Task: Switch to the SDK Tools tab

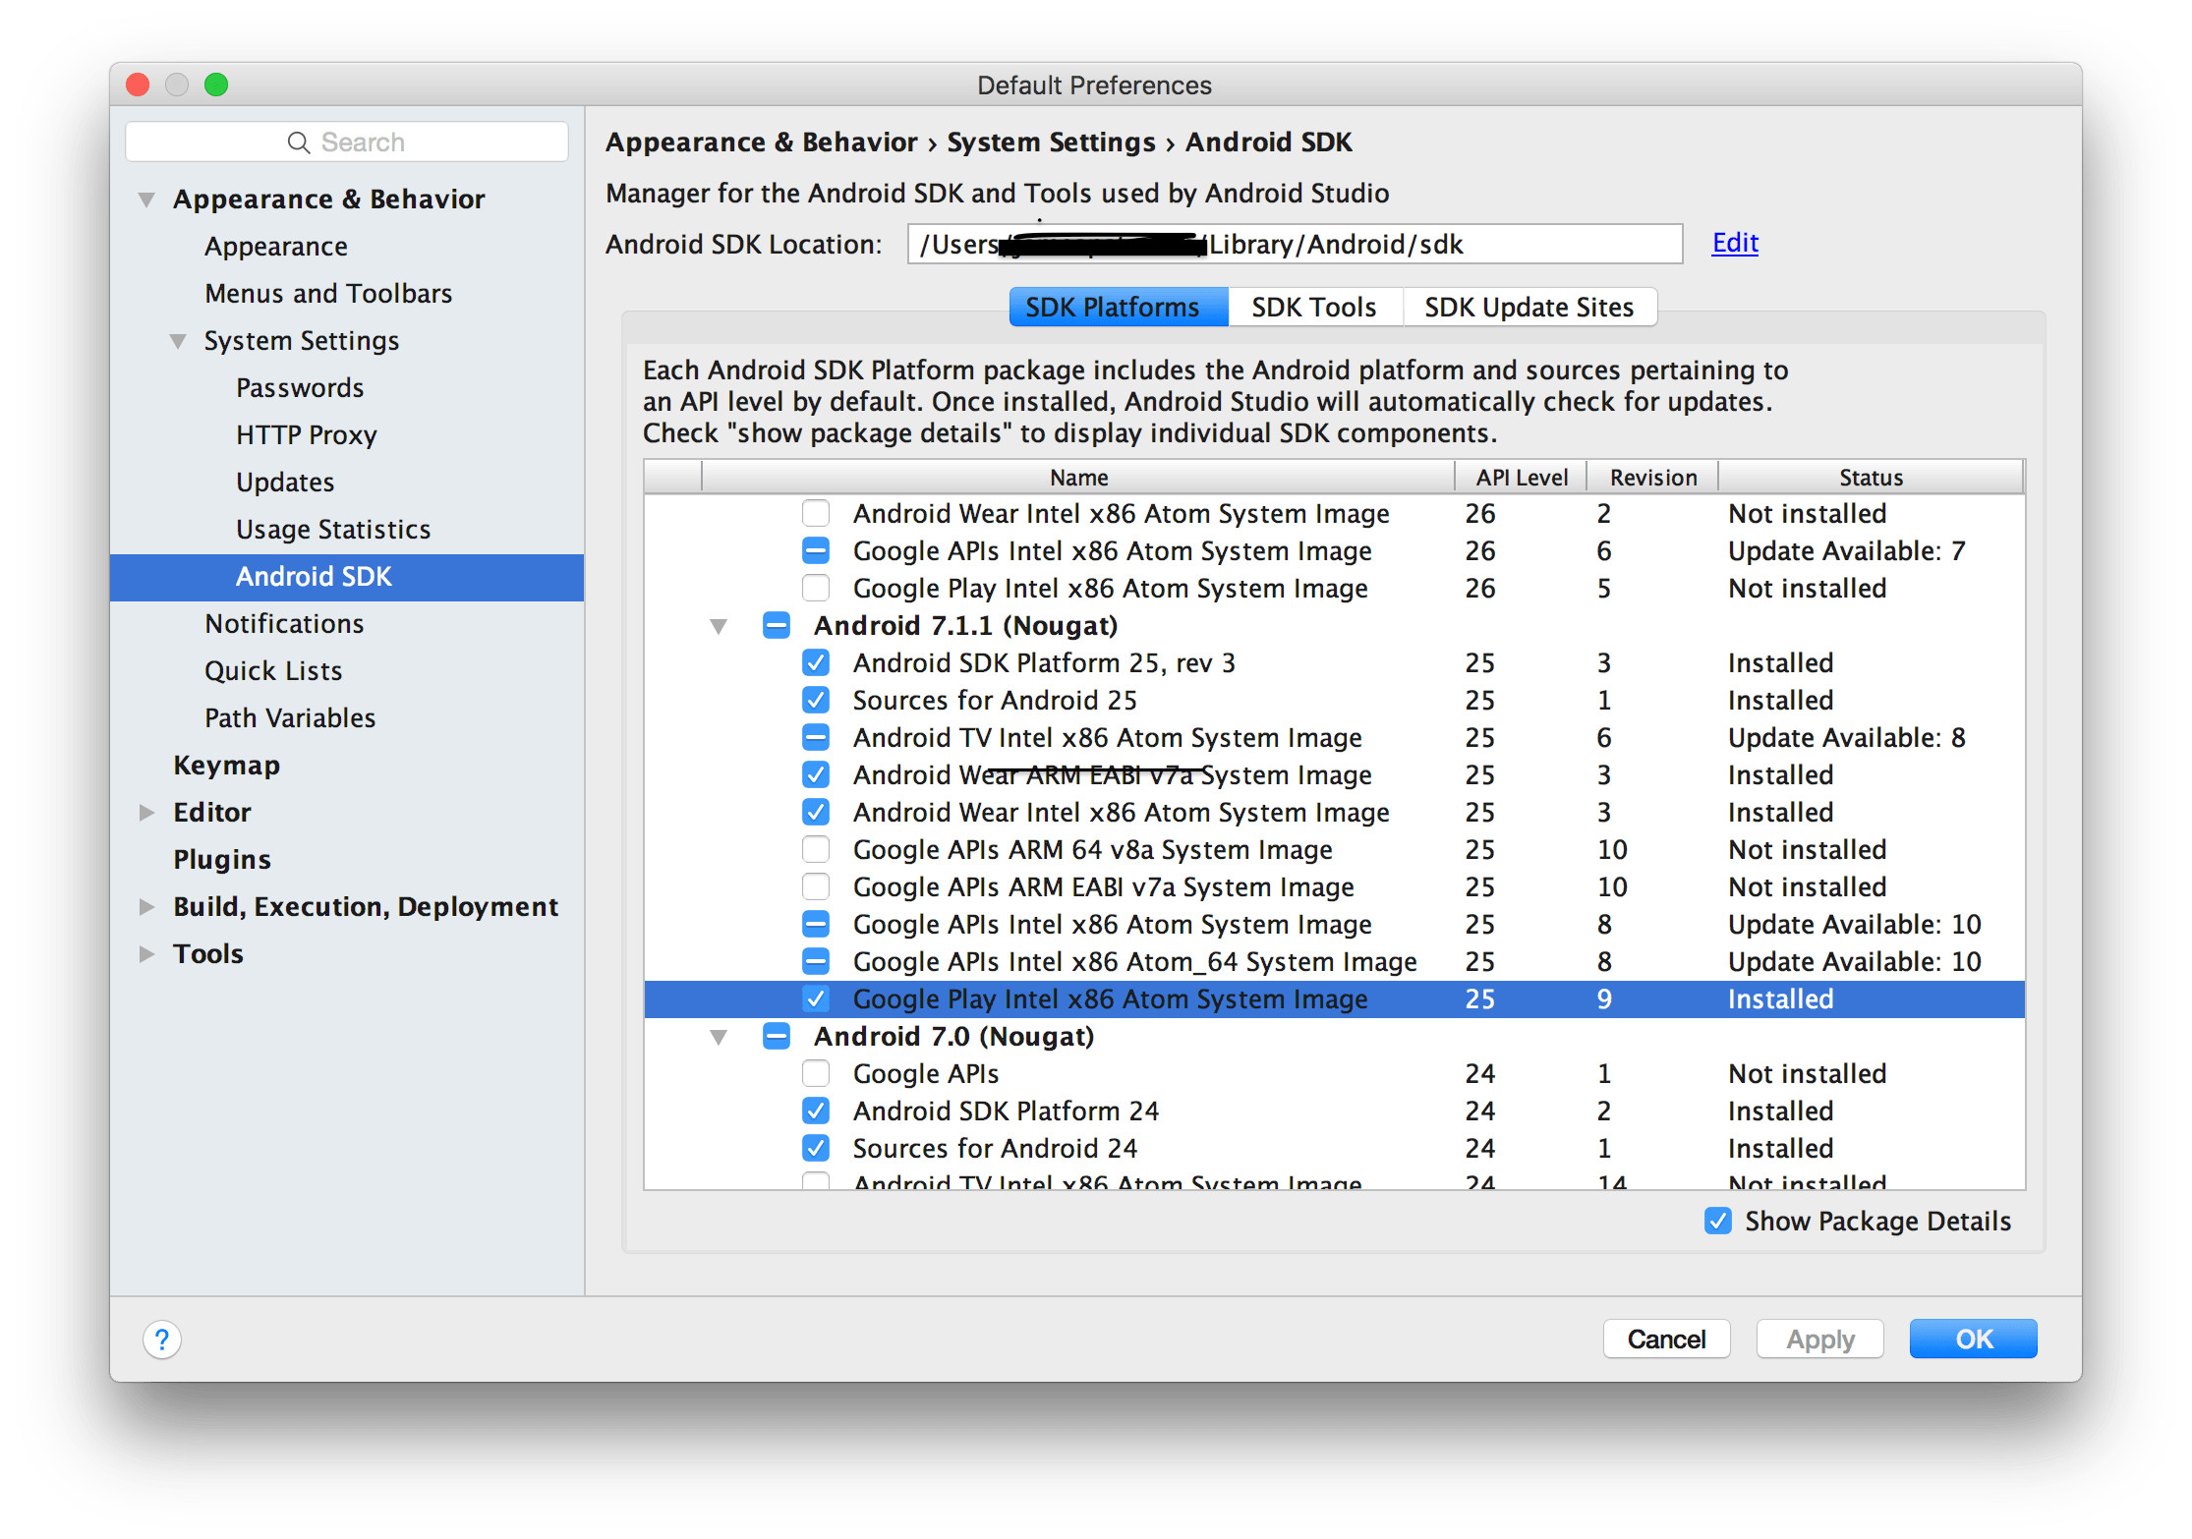Action: (1313, 308)
